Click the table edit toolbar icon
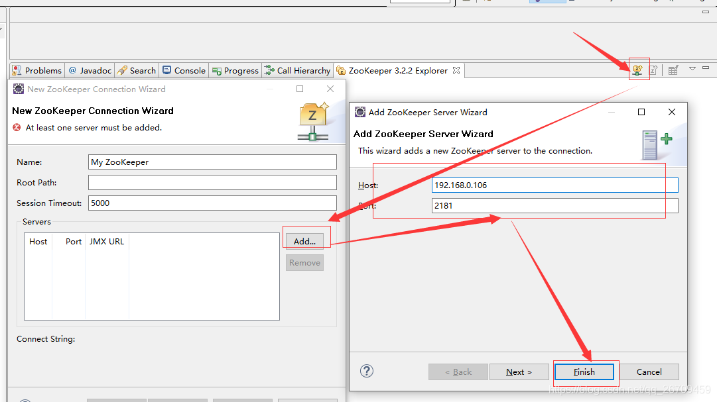The width and height of the screenshot is (717, 402). (x=673, y=70)
